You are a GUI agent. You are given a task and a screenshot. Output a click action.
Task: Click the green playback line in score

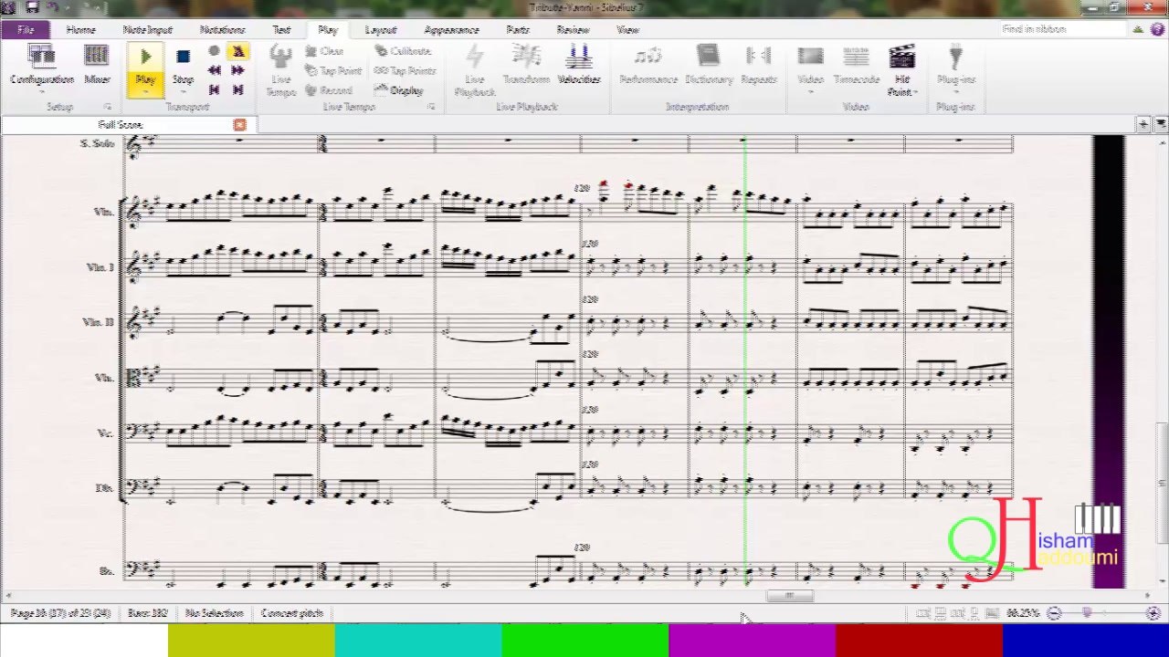pyautogui.click(x=745, y=361)
